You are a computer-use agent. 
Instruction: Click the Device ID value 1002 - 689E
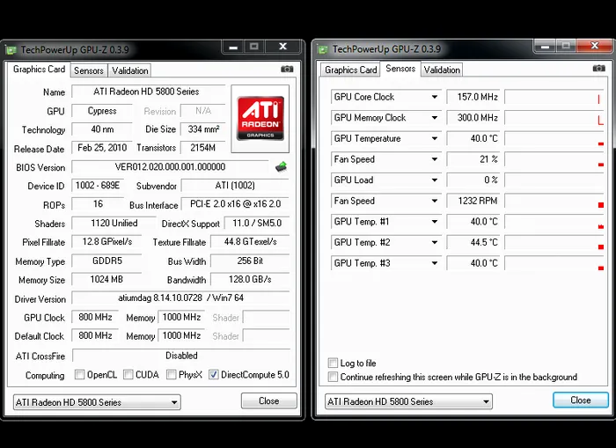[x=98, y=186]
